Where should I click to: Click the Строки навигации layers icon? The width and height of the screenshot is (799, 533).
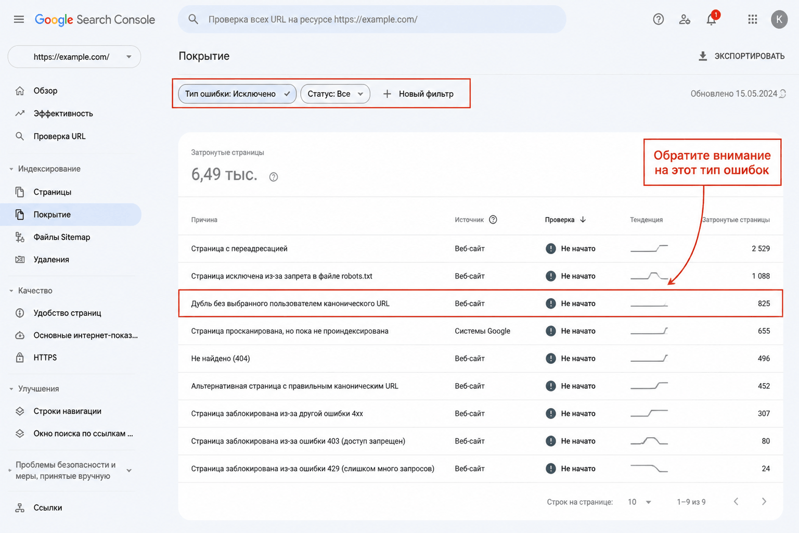20,411
